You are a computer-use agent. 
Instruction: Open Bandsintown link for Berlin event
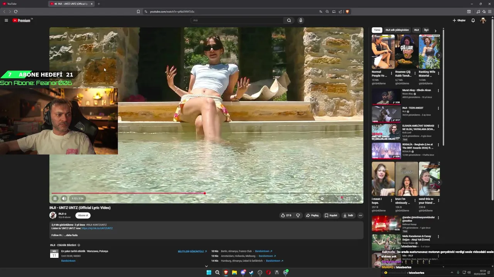pyautogui.click(x=264, y=251)
